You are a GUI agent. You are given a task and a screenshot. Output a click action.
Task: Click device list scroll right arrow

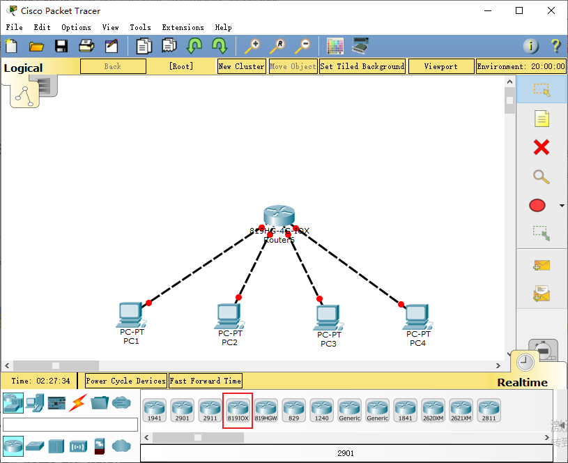pyautogui.click(x=547, y=438)
